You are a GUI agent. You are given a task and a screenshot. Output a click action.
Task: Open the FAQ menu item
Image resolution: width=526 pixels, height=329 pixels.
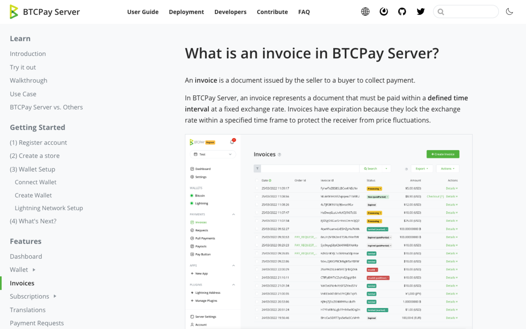pos(304,12)
